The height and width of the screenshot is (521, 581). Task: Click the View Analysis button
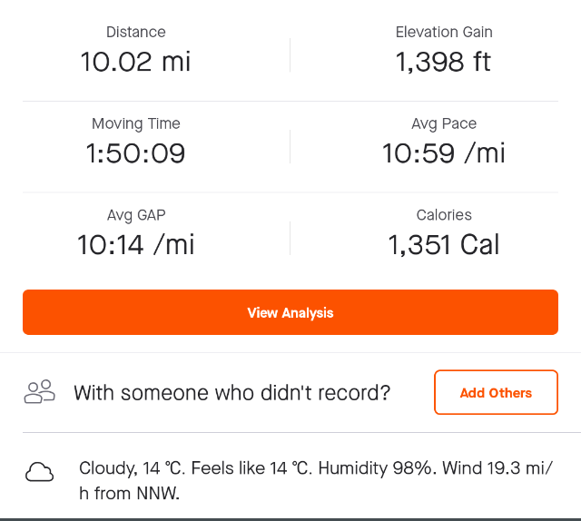point(290,312)
